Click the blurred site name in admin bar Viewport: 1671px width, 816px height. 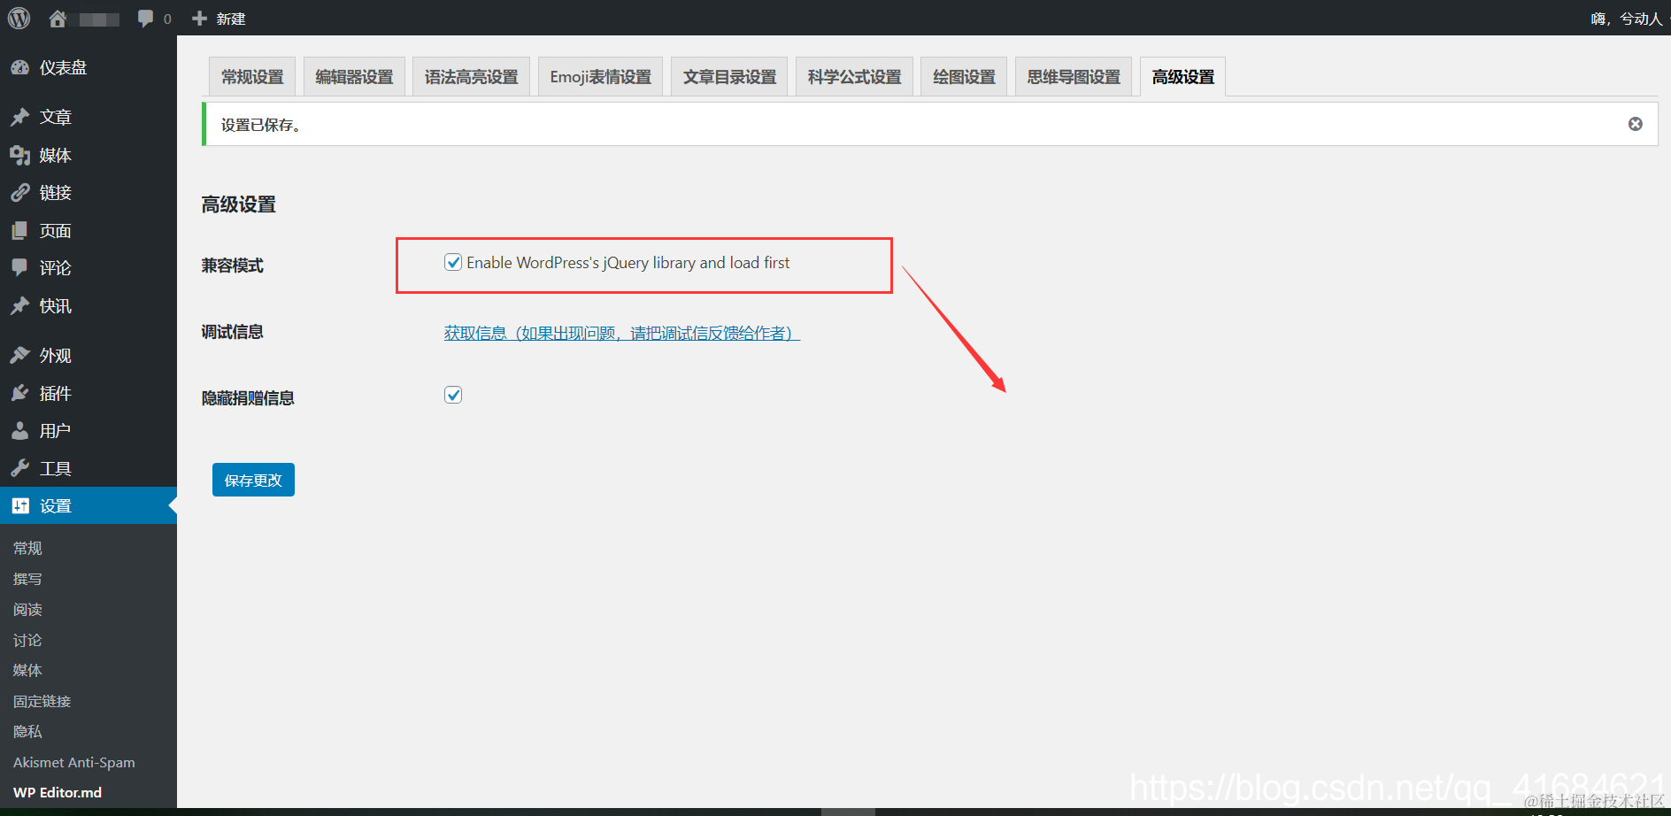pyautogui.click(x=99, y=19)
